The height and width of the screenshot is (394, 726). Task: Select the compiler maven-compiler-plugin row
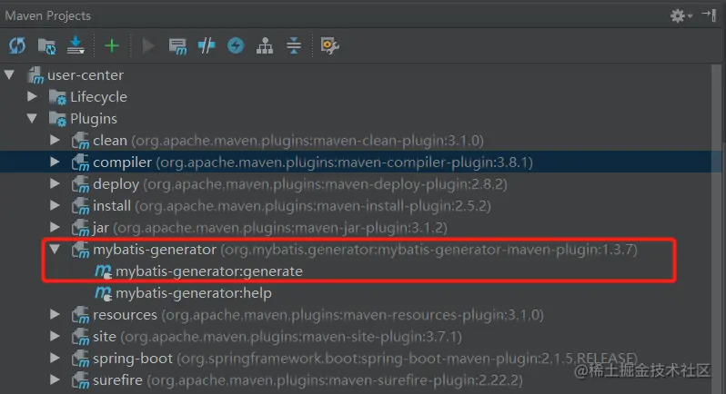point(313,163)
